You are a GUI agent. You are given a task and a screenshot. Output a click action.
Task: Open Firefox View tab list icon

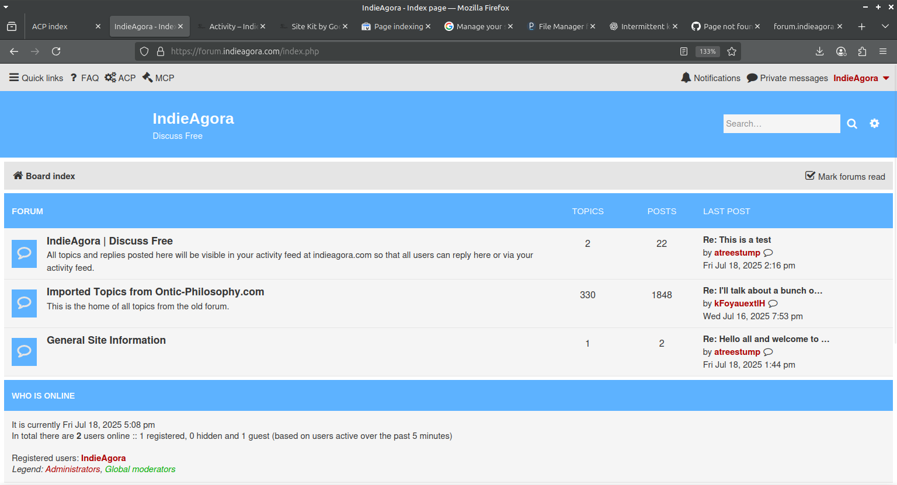12,26
